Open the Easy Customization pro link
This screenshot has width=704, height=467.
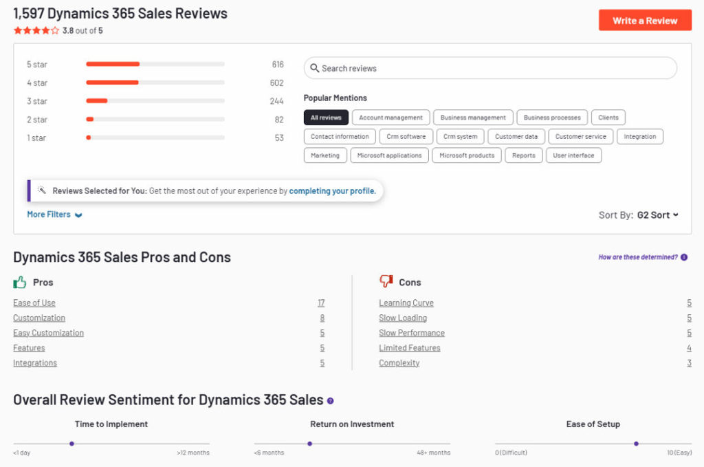point(49,333)
